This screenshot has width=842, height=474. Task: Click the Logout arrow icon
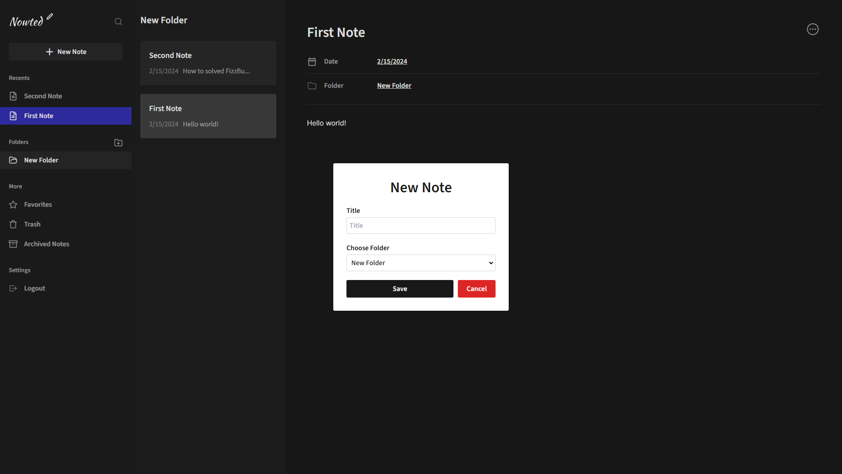tap(13, 288)
